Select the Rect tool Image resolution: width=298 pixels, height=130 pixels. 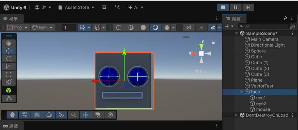9,74
